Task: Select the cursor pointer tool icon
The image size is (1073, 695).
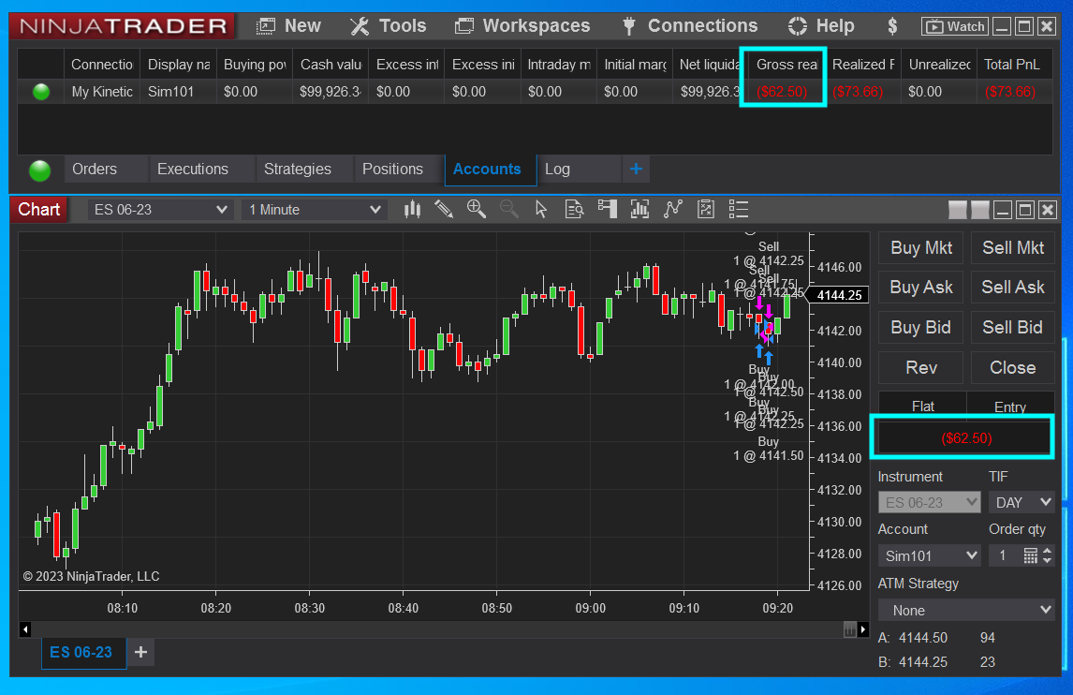Action: 541,210
